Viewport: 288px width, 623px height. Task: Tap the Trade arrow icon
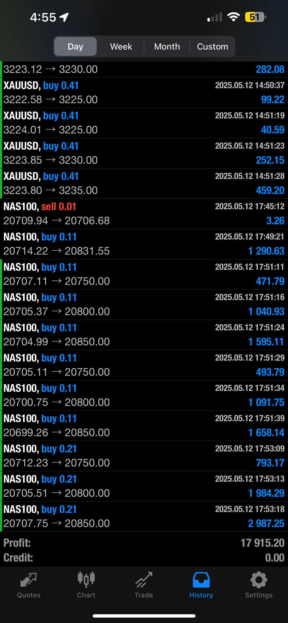click(144, 580)
